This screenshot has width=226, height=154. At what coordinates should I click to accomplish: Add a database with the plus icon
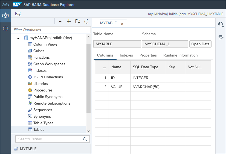pos(69,21)
